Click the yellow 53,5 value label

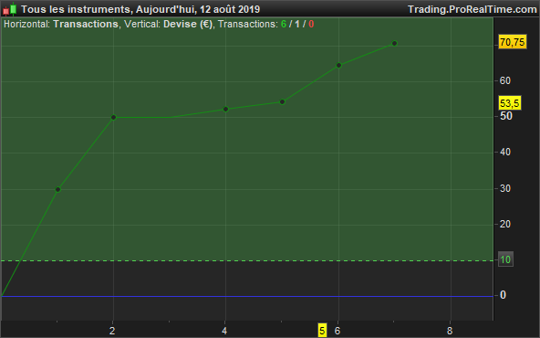point(510,103)
